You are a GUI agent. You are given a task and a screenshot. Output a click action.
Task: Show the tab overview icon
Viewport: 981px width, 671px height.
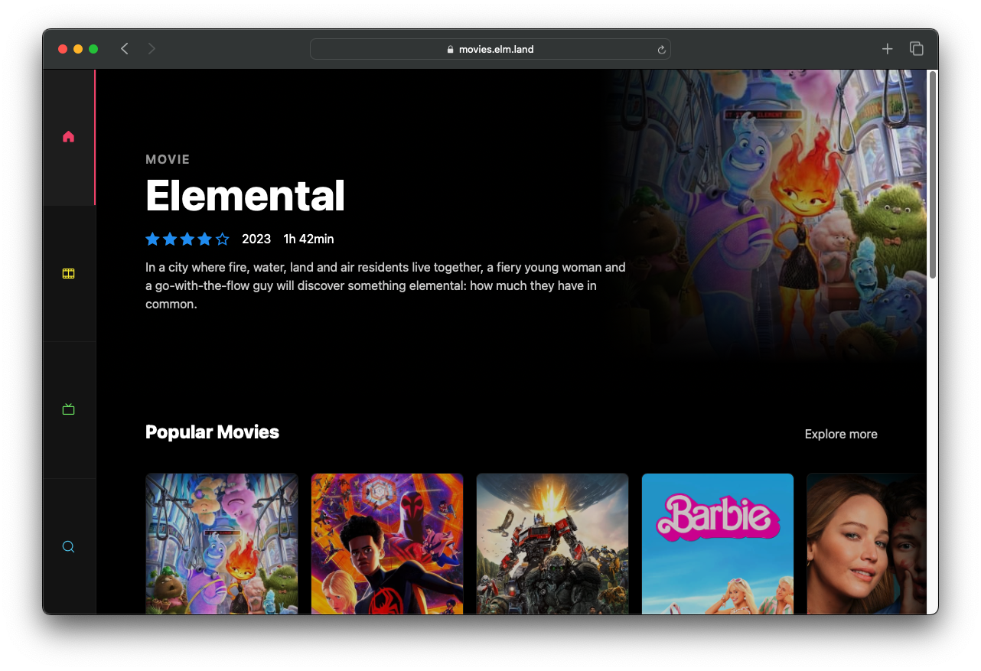coord(917,49)
